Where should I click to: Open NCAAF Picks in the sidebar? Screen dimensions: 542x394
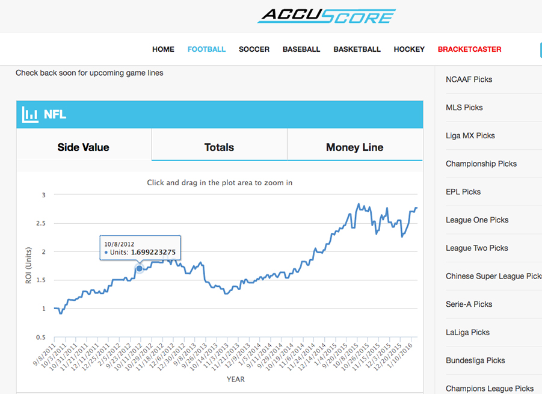(469, 79)
